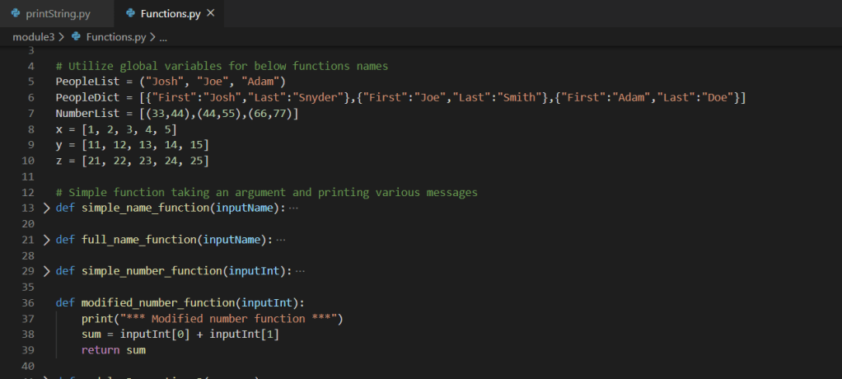Image resolution: width=842 pixels, height=379 pixels.
Task: Open the Functions.py breadcrumb item
Action: [115, 37]
